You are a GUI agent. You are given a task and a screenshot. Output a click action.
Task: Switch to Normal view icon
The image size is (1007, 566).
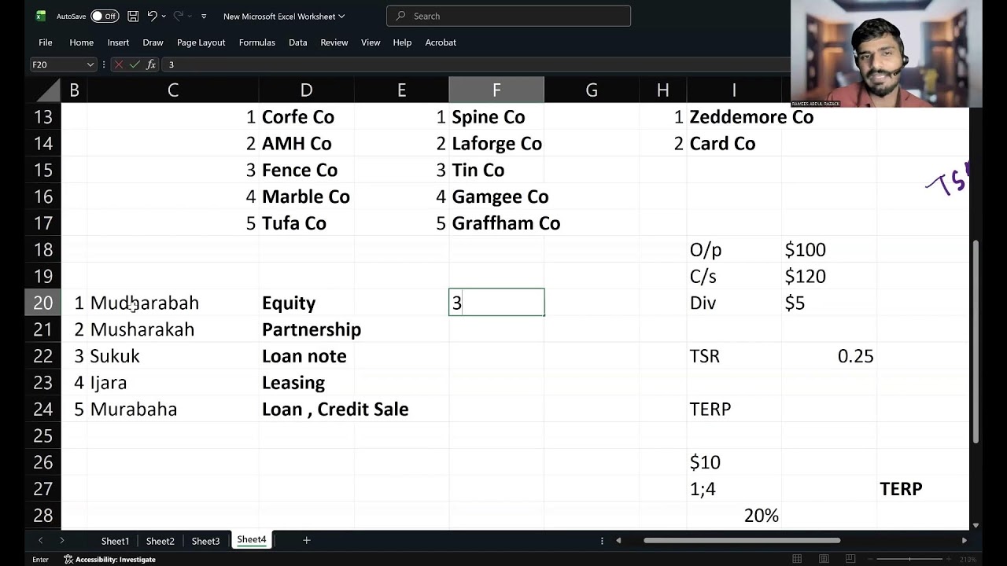(797, 560)
